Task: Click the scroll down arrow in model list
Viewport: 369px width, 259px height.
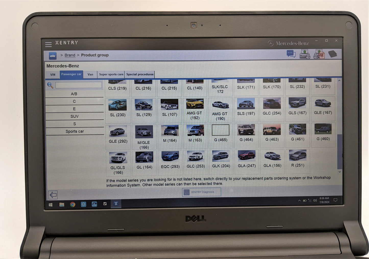Action: pos(339,172)
